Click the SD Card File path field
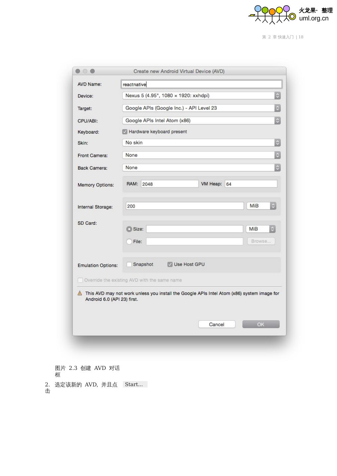This screenshot has height=476, width=337. 195,241
